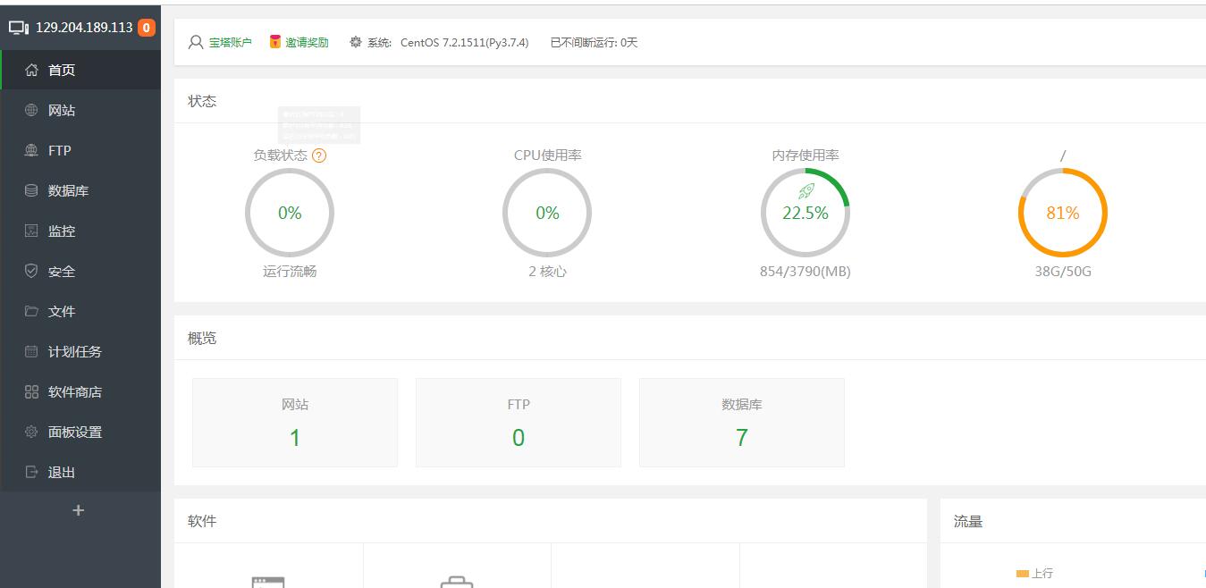Click the question mark next to 负载状态
Image resolution: width=1206 pixels, height=588 pixels.
(319, 155)
